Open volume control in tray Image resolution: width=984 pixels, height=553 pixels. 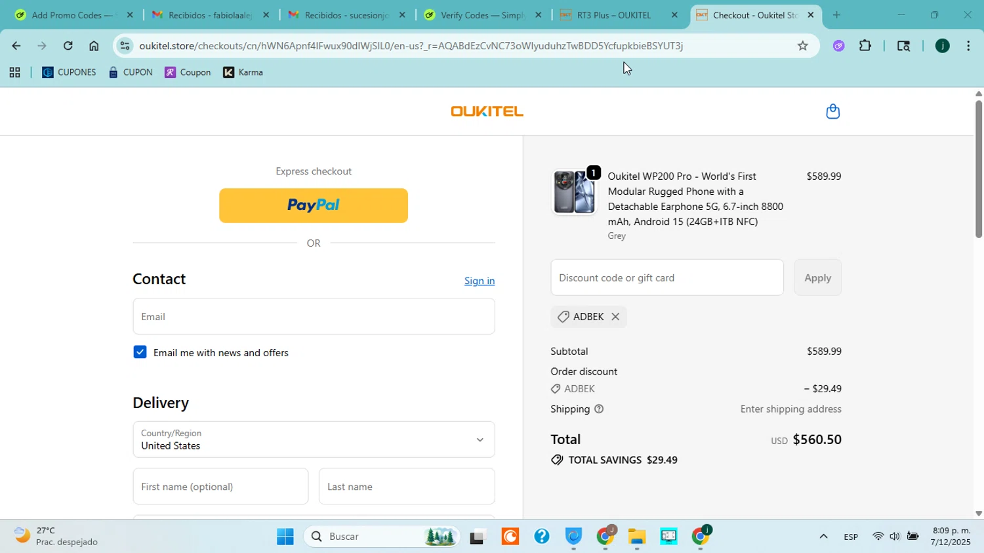click(895, 537)
